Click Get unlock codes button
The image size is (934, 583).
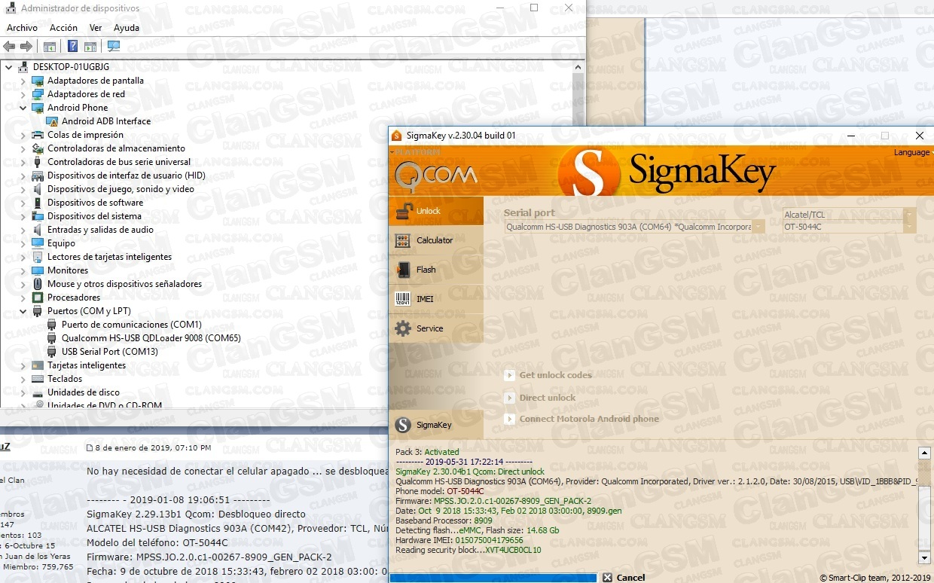549,375
